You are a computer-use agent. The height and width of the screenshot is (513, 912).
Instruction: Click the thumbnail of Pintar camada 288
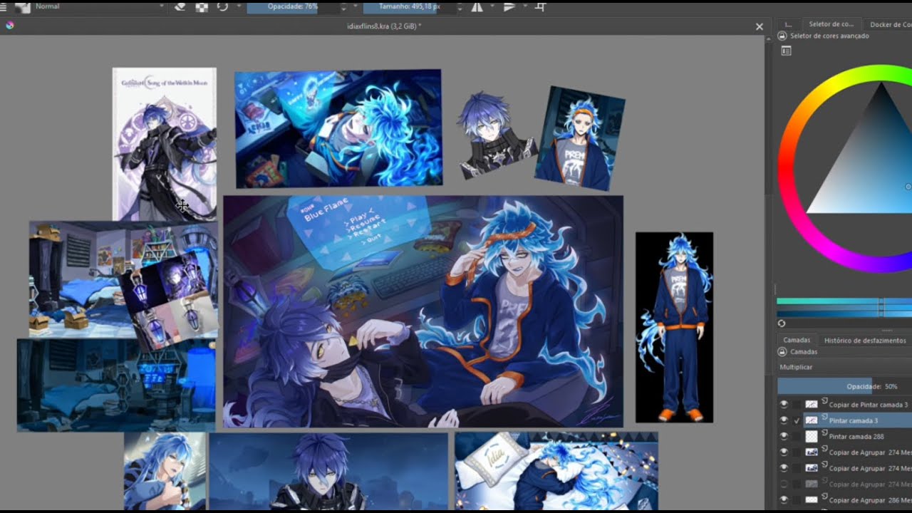pyautogui.click(x=811, y=436)
